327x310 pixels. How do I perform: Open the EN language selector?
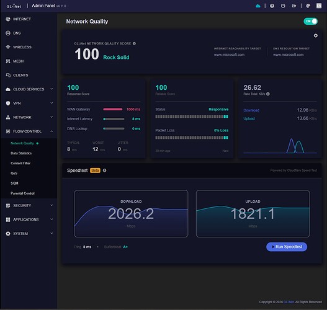coord(319,6)
